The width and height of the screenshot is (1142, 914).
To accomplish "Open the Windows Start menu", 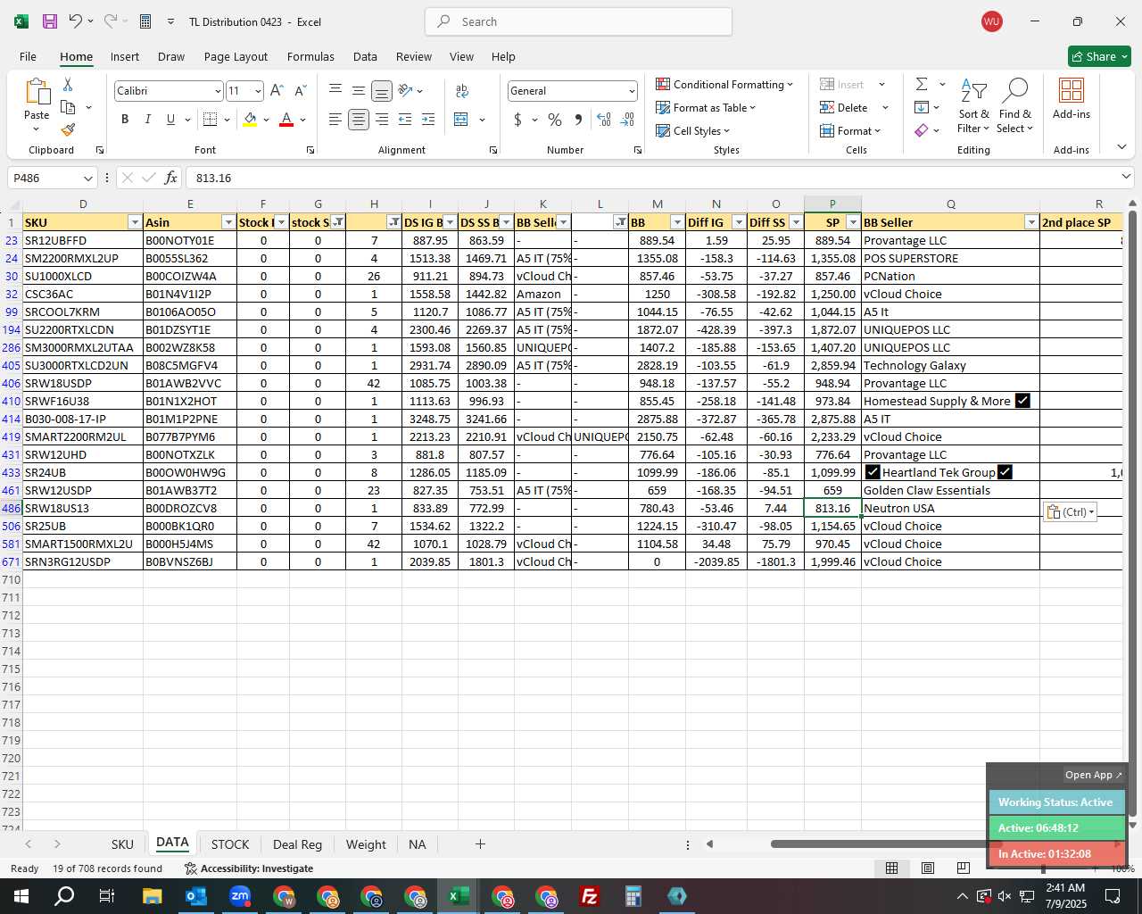I will 21,896.
